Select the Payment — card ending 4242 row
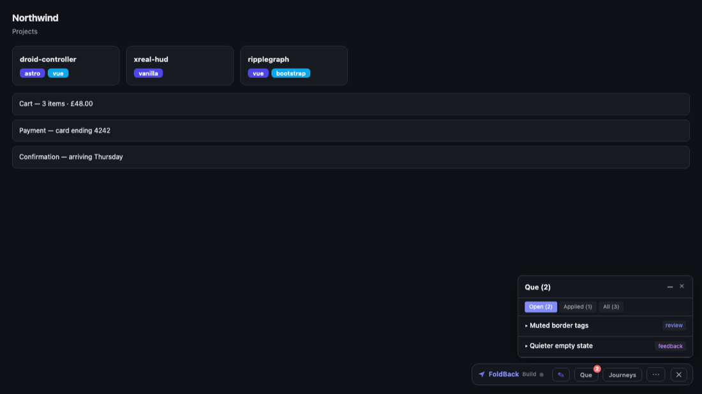This screenshot has height=394, width=702. 351,131
